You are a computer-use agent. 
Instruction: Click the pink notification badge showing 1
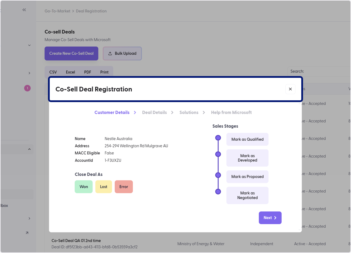coord(27,88)
